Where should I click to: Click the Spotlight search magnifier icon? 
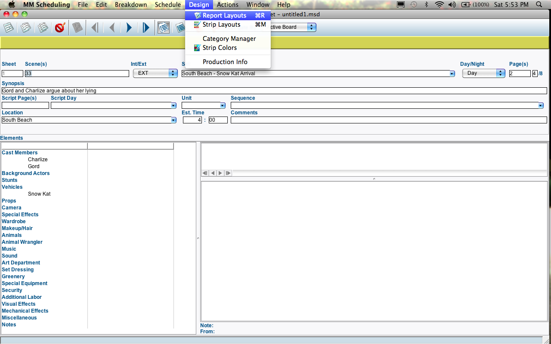point(539,5)
